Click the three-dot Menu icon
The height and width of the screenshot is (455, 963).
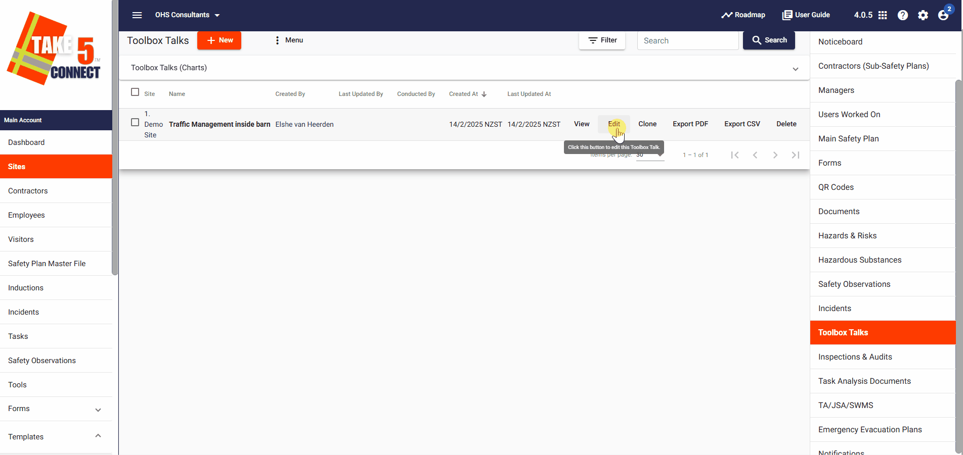277,40
